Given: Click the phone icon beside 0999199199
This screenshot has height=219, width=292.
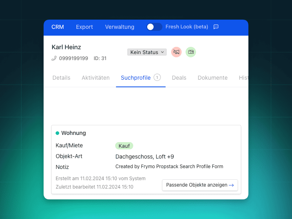Looking at the screenshot, I should (54, 58).
